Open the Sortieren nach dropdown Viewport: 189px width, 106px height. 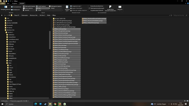(67, 8)
